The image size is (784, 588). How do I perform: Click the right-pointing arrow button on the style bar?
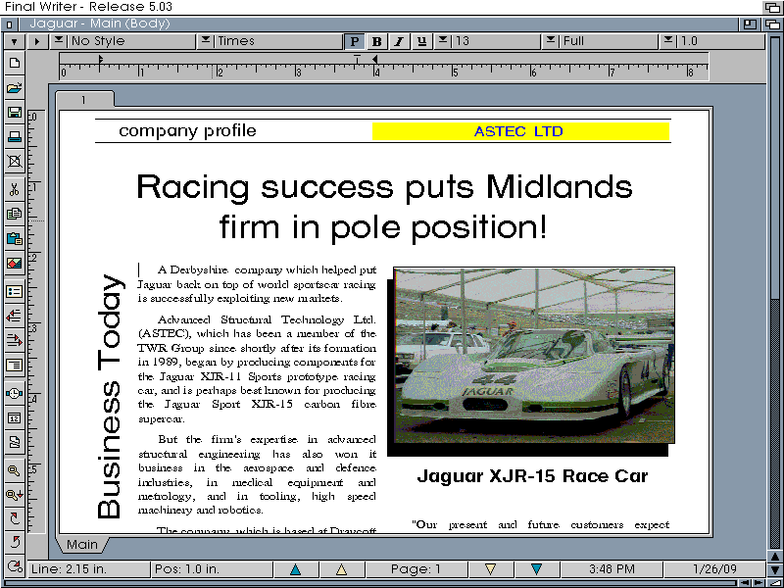[x=37, y=41]
